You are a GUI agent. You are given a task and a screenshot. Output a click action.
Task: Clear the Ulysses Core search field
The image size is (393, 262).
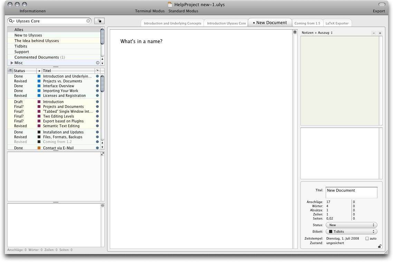point(88,21)
